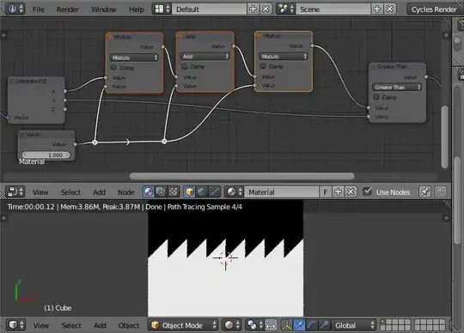This screenshot has height=333, width=464.
Task: Open the File menu
Action: click(x=38, y=9)
